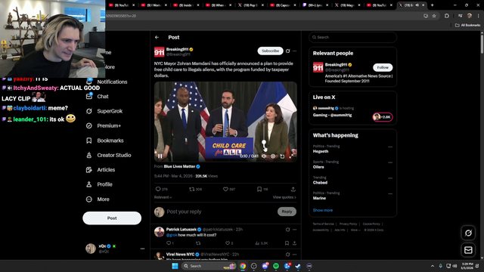484x272 pixels.
Task: Subscribe to Breaking911
Action: [x=270, y=51]
